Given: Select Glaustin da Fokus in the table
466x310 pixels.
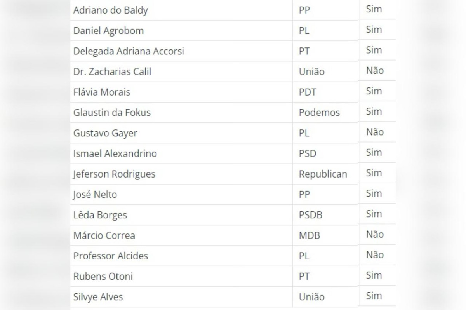Looking at the screenshot, I should (112, 113).
